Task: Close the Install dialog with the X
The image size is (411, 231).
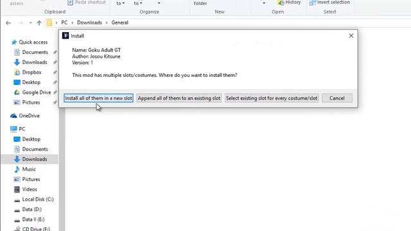Action: coord(351,36)
